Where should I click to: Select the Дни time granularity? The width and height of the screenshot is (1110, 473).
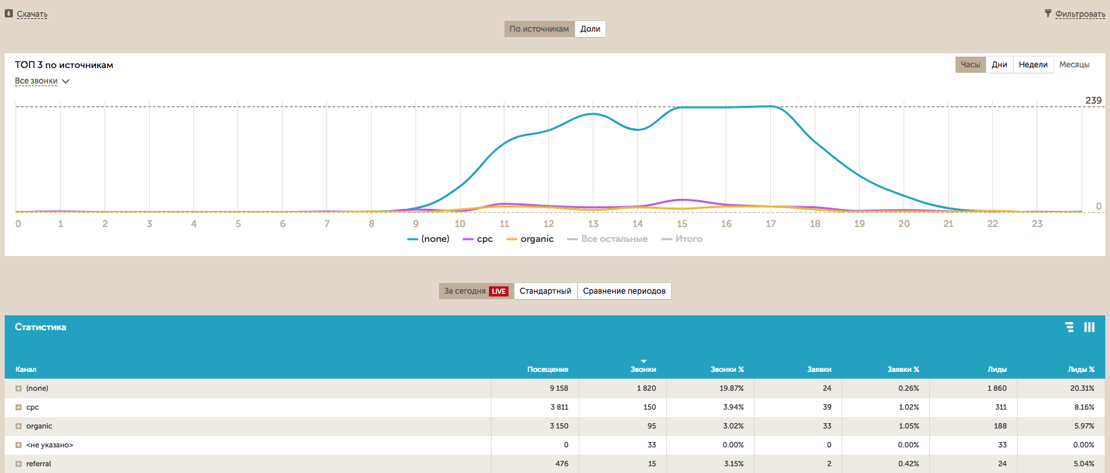999,65
